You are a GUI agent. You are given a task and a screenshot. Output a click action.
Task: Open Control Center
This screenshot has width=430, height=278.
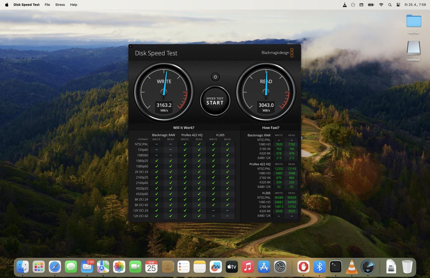click(398, 5)
